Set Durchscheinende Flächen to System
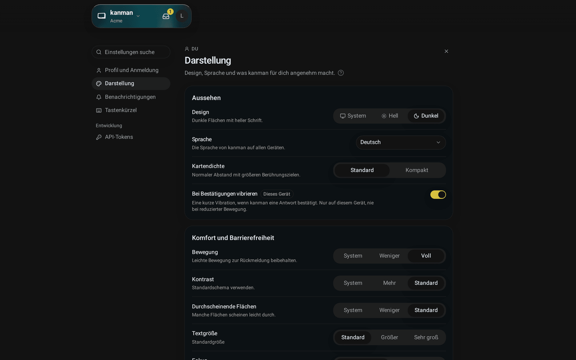This screenshot has width=576, height=360. (x=353, y=310)
